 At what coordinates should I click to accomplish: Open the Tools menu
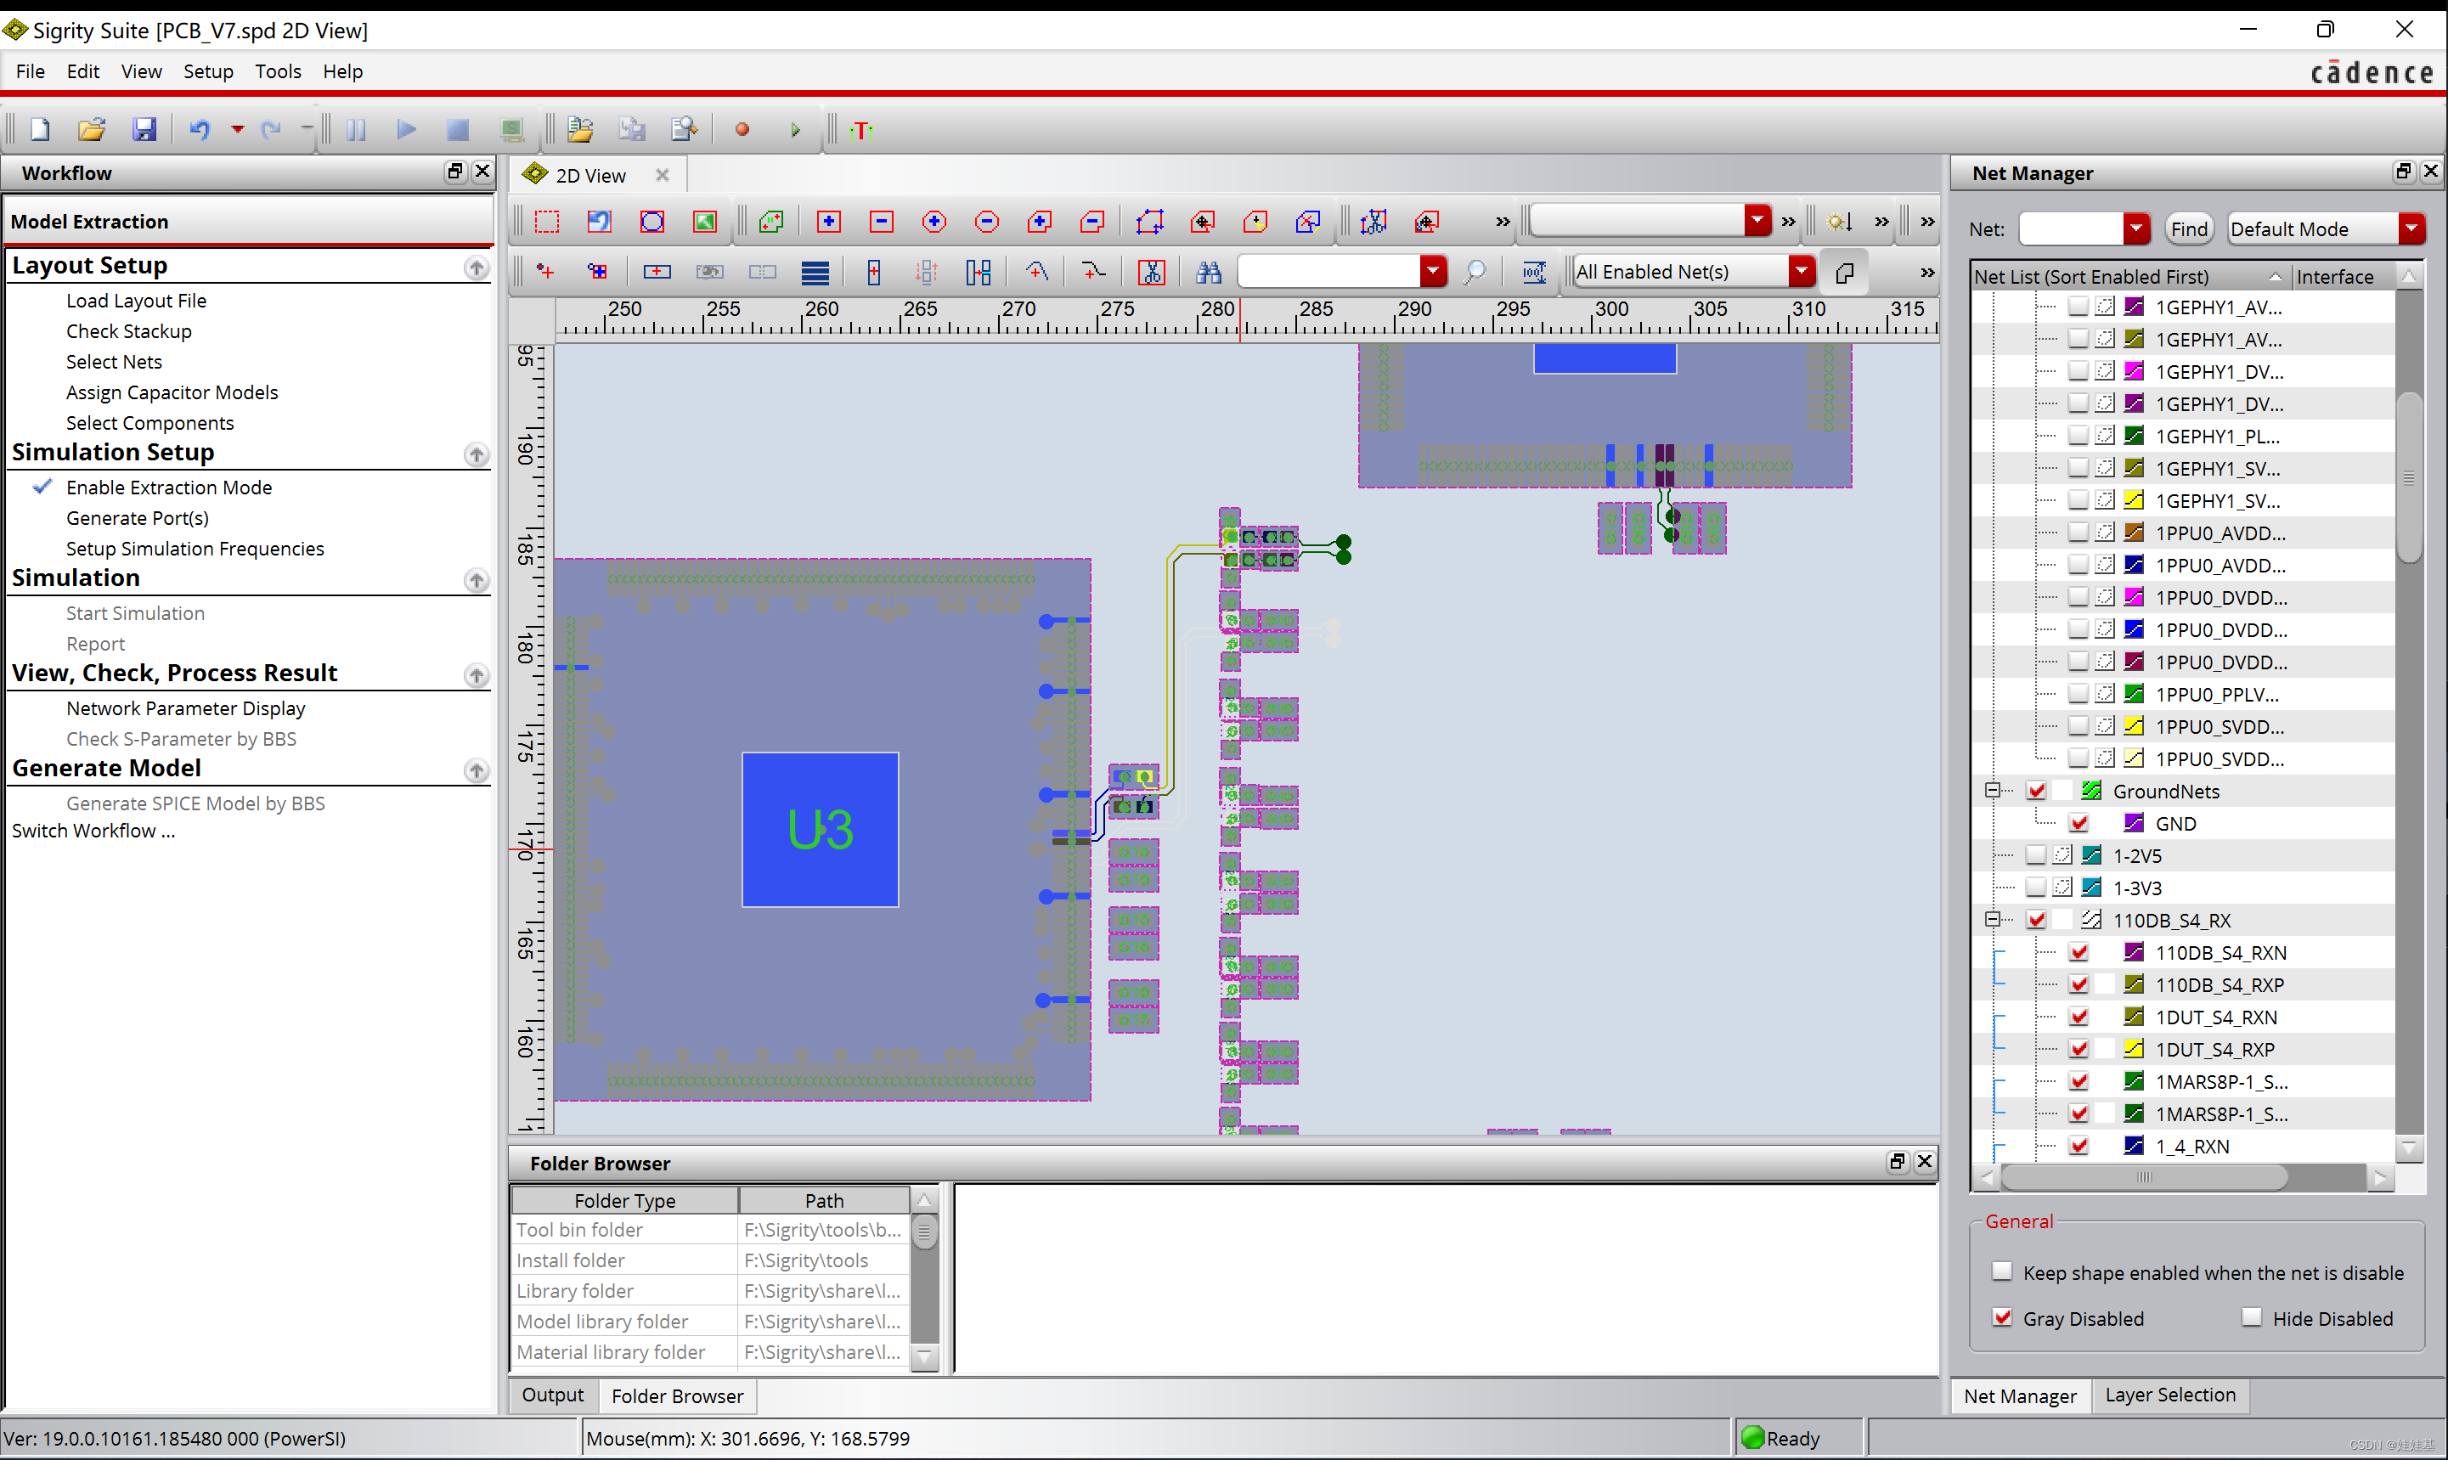pos(278,70)
